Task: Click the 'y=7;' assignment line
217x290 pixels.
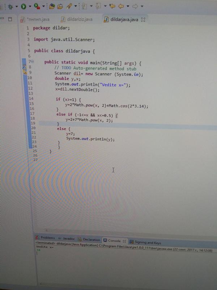Action: (71, 133)
